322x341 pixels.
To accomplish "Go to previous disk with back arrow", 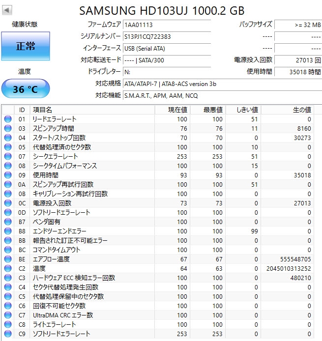I will (x=7, y=10).
